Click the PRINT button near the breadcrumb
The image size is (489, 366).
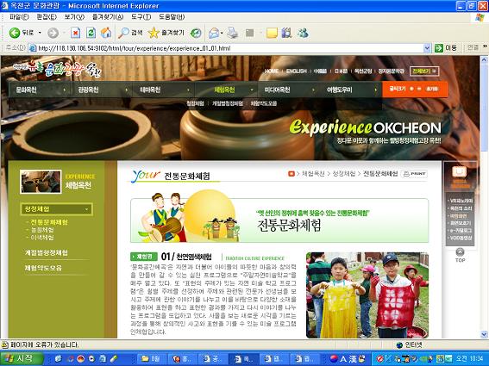click(414, 174)
